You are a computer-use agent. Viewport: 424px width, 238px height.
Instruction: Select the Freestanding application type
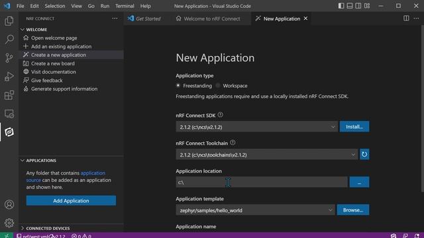coord(178,85)
